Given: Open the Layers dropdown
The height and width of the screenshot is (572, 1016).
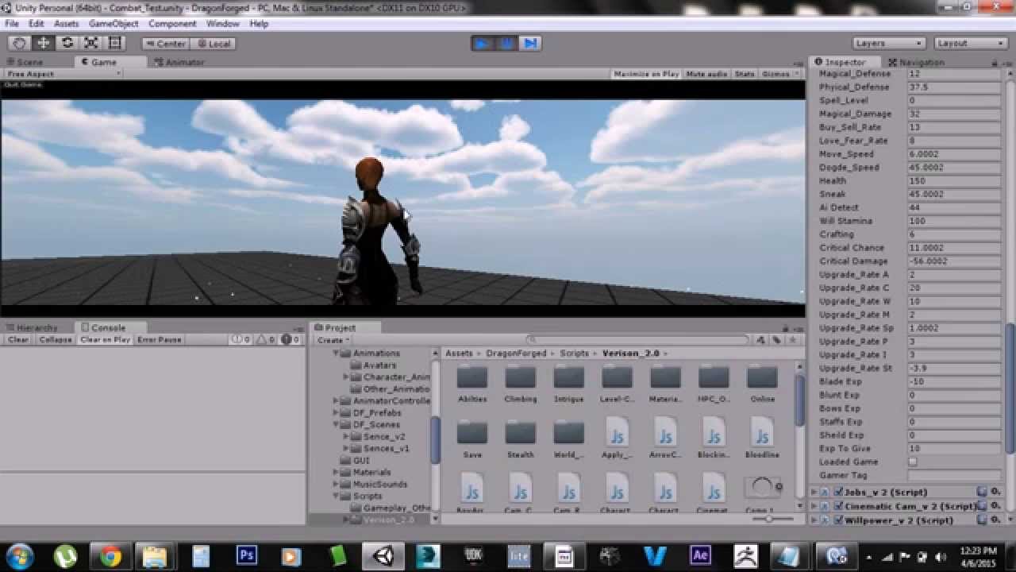Looking at the screenshot, I should (889, 43).
